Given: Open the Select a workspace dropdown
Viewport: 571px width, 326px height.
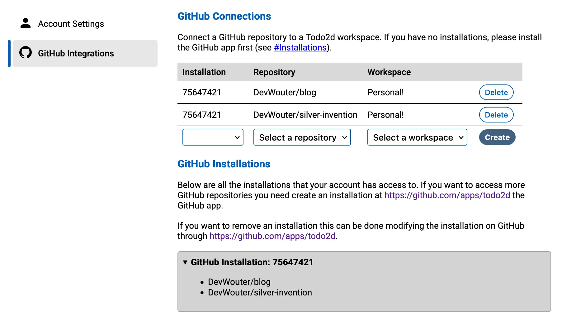Looking at the screenshot, I should click(x=417, y=137).
